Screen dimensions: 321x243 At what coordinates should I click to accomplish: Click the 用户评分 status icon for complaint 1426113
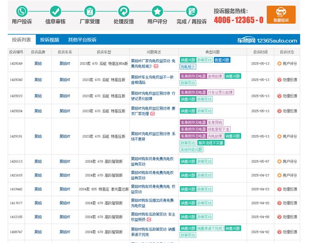[279, 161]
